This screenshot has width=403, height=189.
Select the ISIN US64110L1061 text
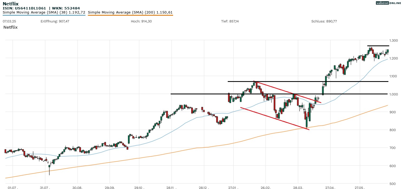pos(24,8)
